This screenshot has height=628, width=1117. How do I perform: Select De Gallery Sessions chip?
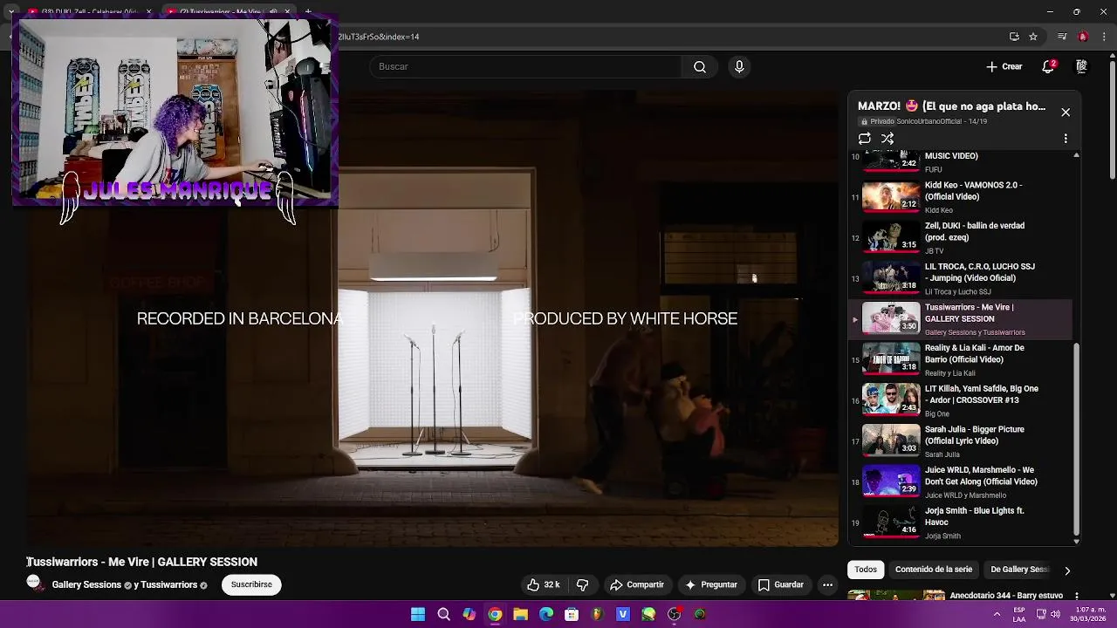point(1019,570)
